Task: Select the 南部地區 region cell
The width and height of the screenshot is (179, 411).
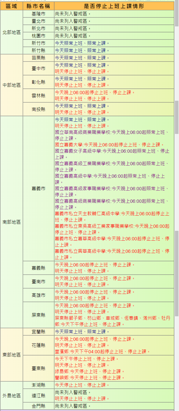Action: [x=11, y=222]
